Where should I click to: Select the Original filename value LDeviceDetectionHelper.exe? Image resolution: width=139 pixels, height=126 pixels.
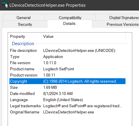68,112
